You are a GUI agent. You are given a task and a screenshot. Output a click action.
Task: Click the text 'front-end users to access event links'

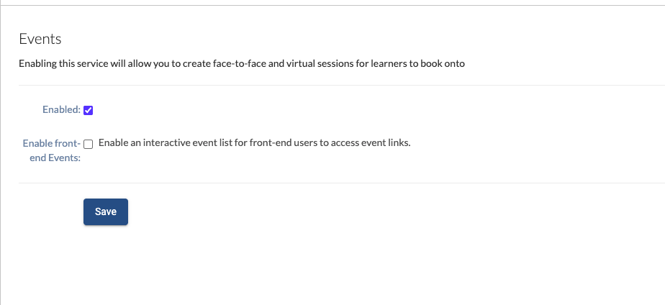330,142
